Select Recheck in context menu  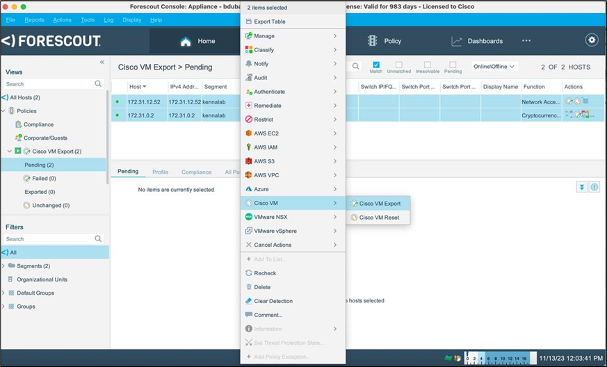293,273
